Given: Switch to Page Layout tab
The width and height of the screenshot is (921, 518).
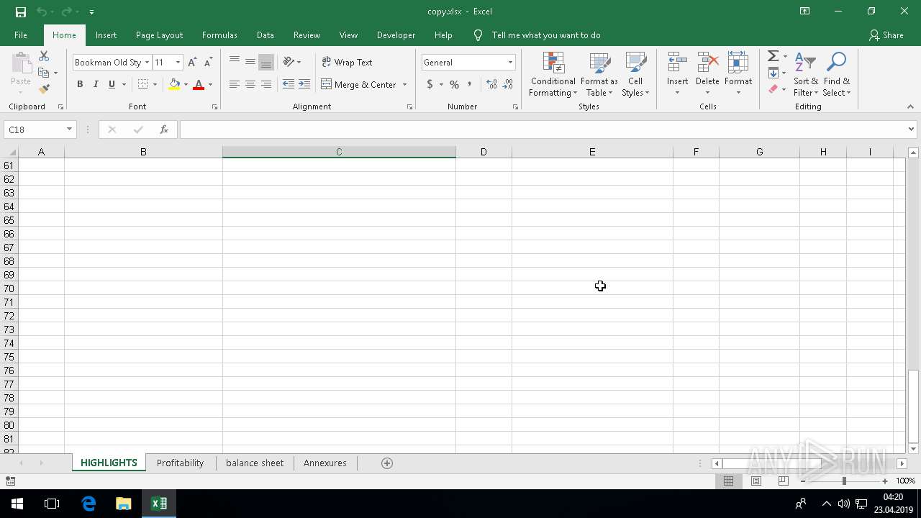Looking at the screenshot, I should point(159,35).
